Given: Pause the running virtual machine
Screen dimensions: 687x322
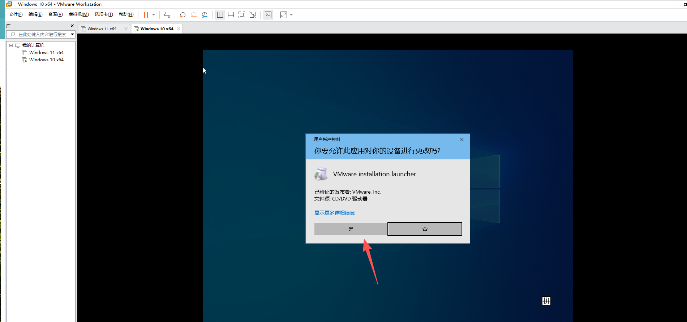Looking at the screenshot, I should pyautogui.click(x=146, y=15).
